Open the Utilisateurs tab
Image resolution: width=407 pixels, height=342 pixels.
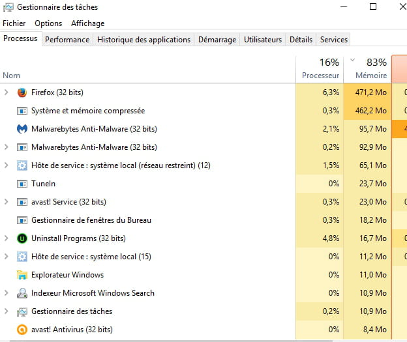click(x=263, y=40)
